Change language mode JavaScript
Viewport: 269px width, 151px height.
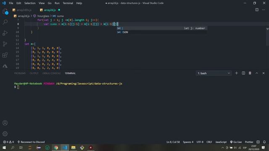click(x=221, y=142)
